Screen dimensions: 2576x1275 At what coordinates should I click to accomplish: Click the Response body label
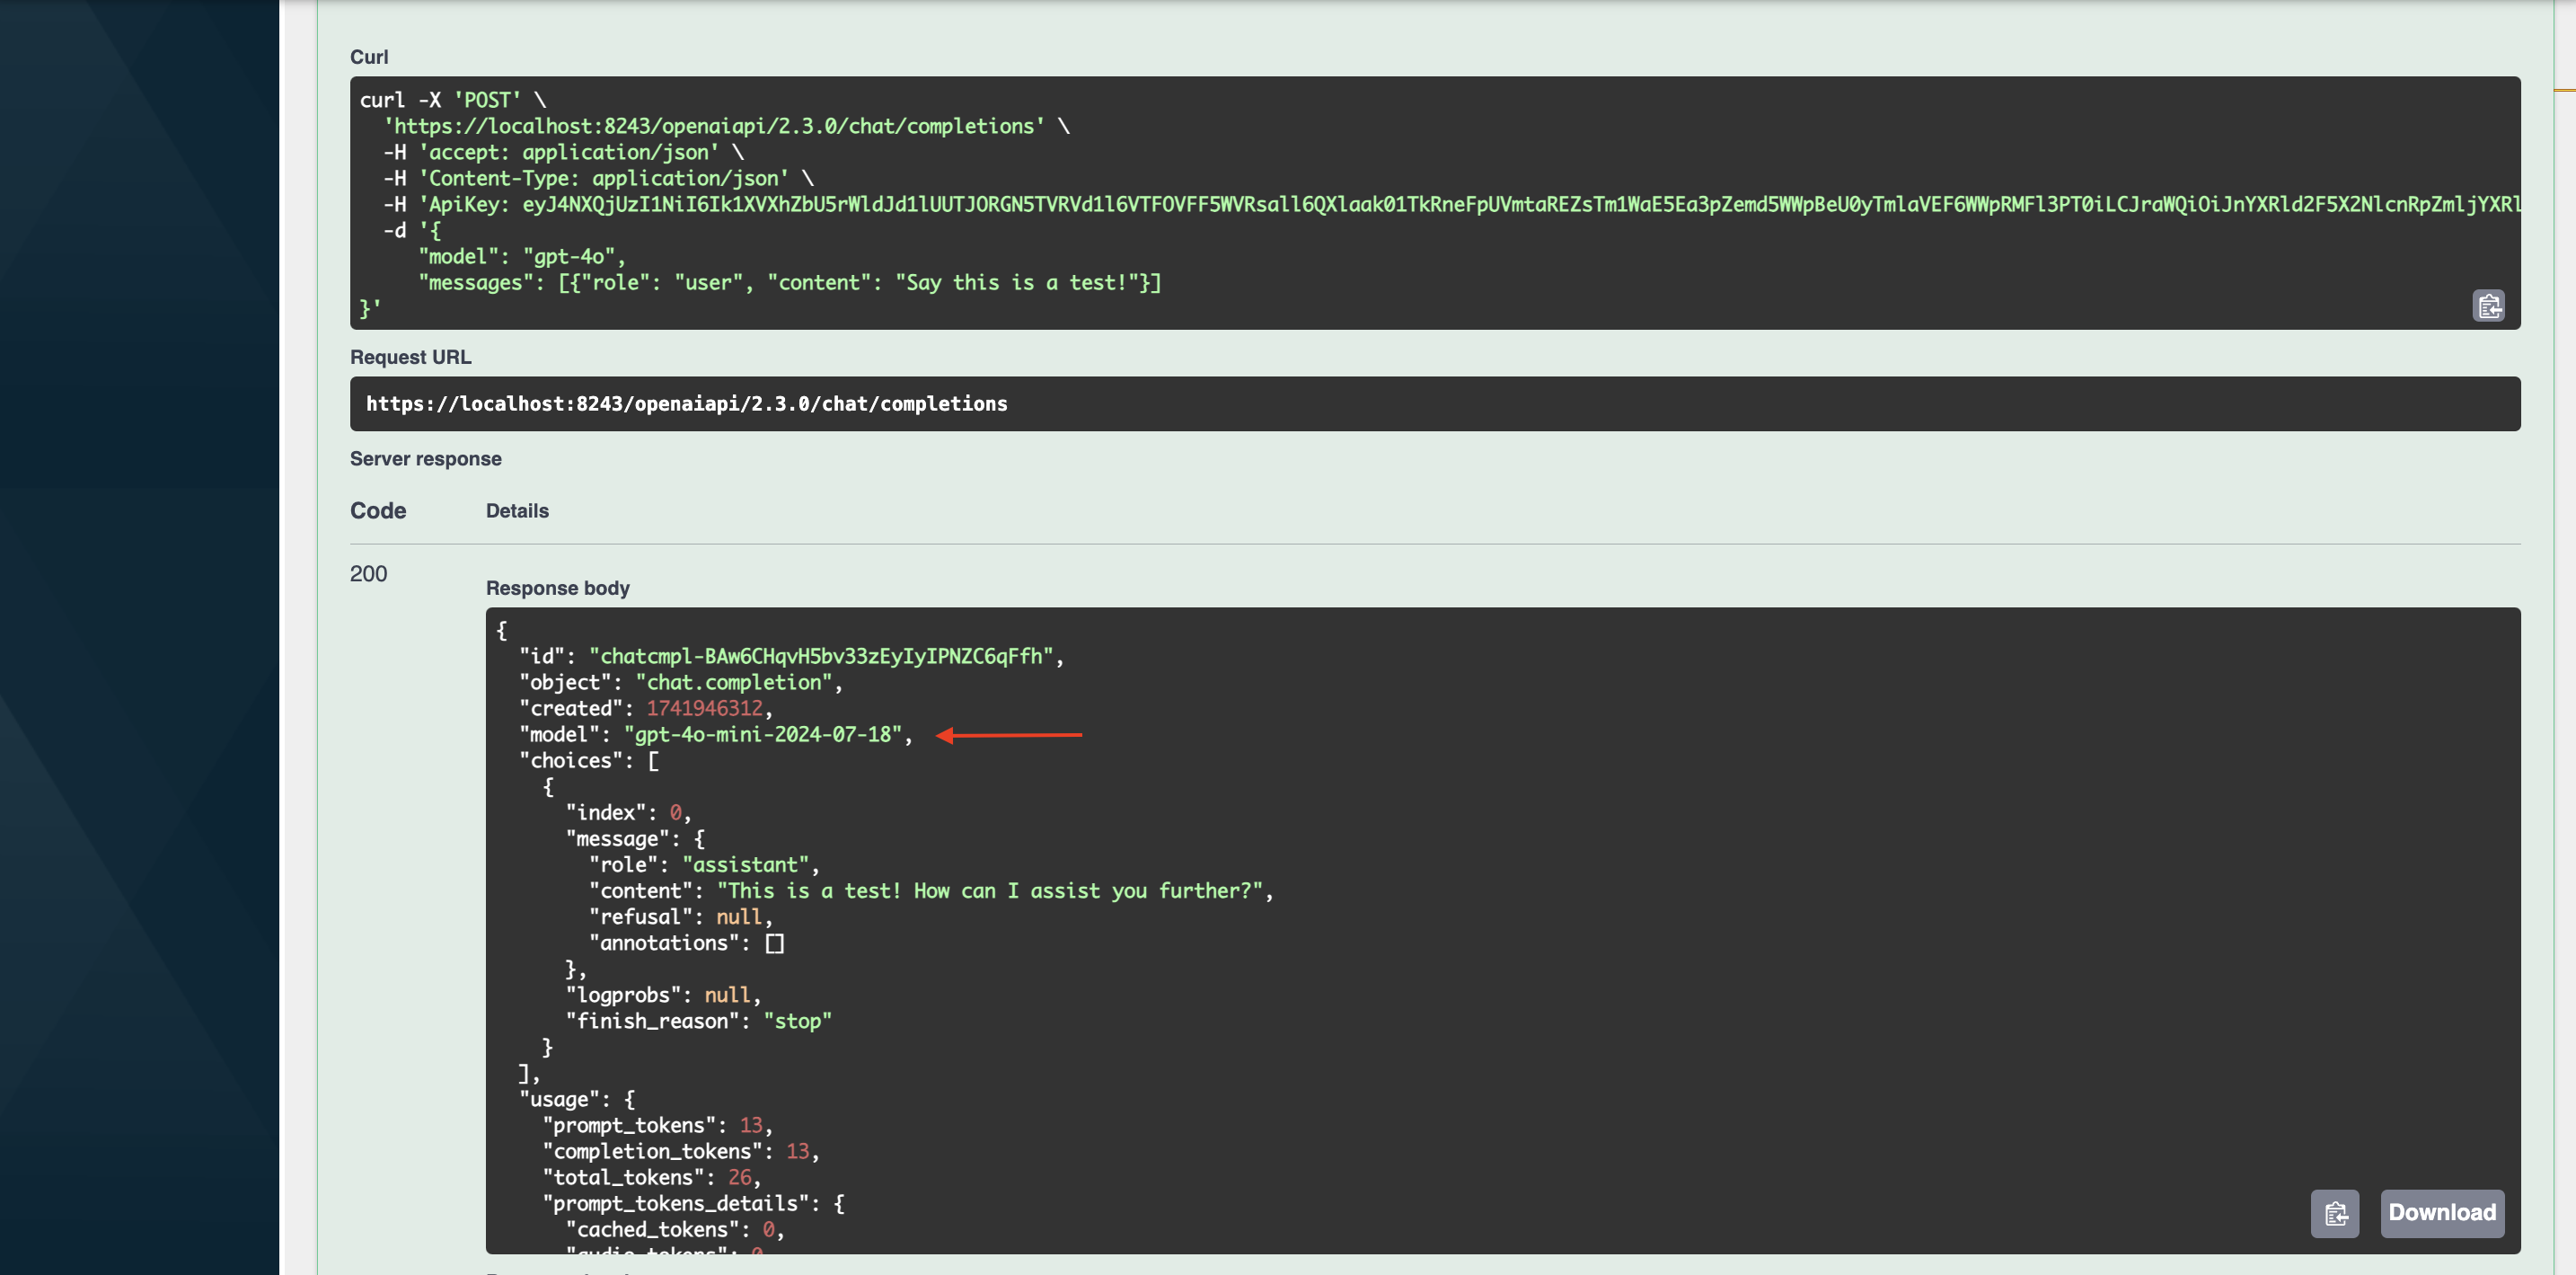[x=557, y=588]
